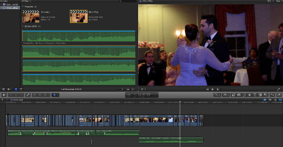Switch browser to filmstrip view
Image resolution: width=283 pixels, height=147 pixels.
click(x=16, y=89)
